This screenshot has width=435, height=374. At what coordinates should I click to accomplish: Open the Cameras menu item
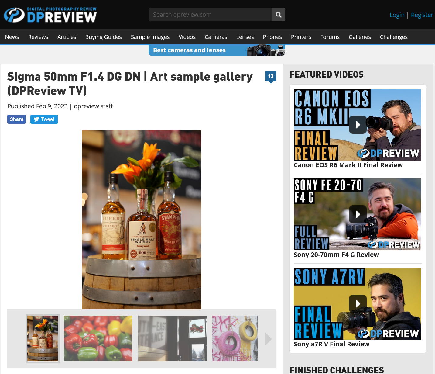(216, 37)
